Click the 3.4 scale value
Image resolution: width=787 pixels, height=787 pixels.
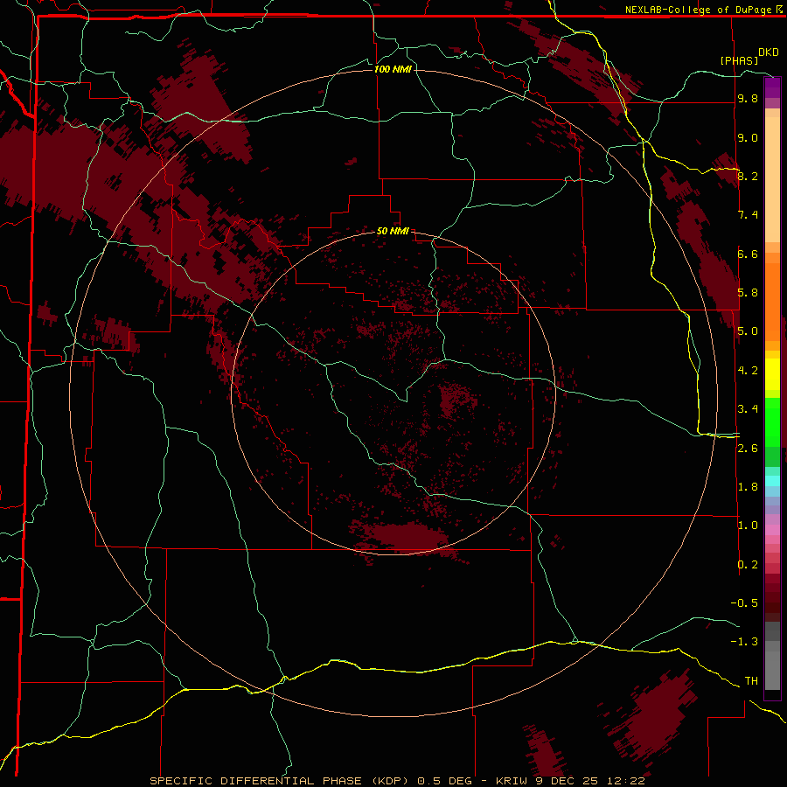point(748,409)
